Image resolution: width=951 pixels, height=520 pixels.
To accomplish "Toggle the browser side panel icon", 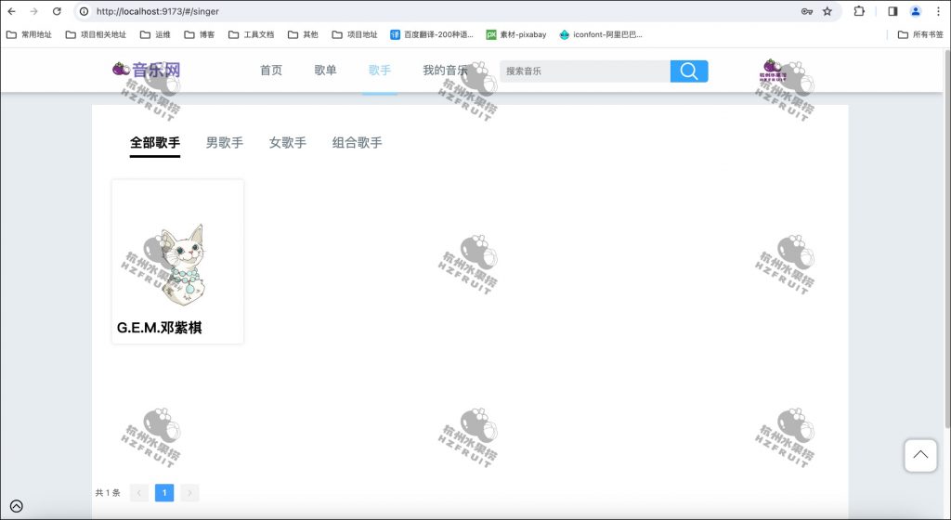I will pos(892,11).
